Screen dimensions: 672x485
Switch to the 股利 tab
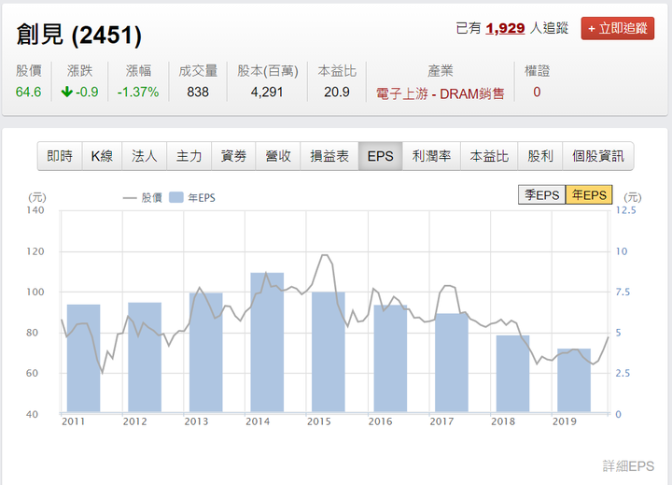pos(540,156)
